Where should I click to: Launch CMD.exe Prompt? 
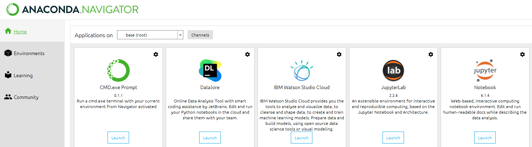pos(118,138)
